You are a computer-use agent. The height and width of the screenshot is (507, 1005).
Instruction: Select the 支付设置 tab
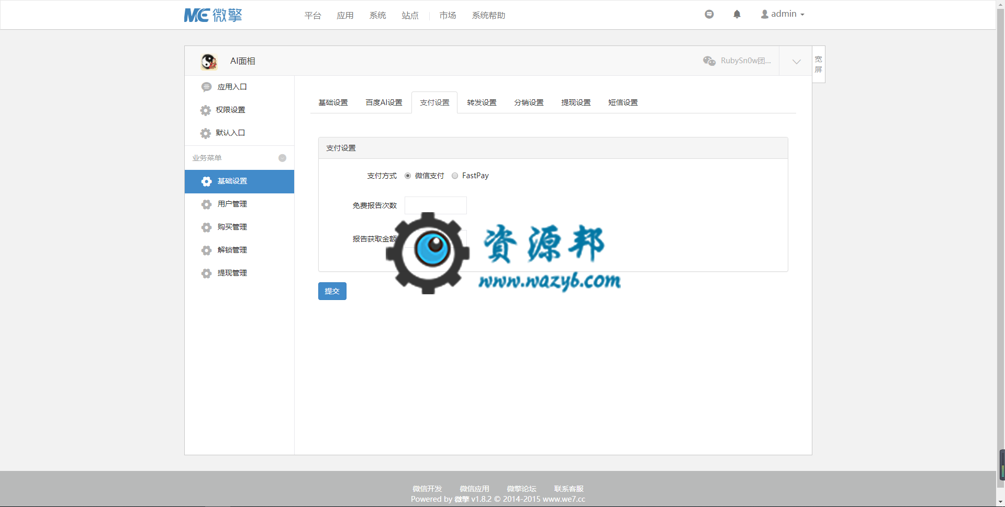point(434,102)
